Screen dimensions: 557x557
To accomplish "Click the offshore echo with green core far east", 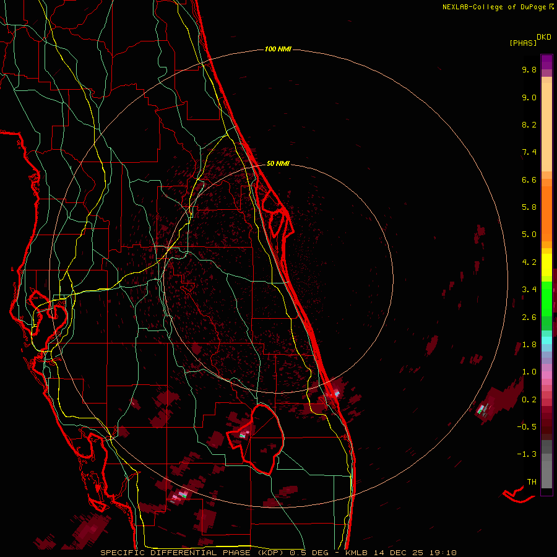I will click(482, 409).
